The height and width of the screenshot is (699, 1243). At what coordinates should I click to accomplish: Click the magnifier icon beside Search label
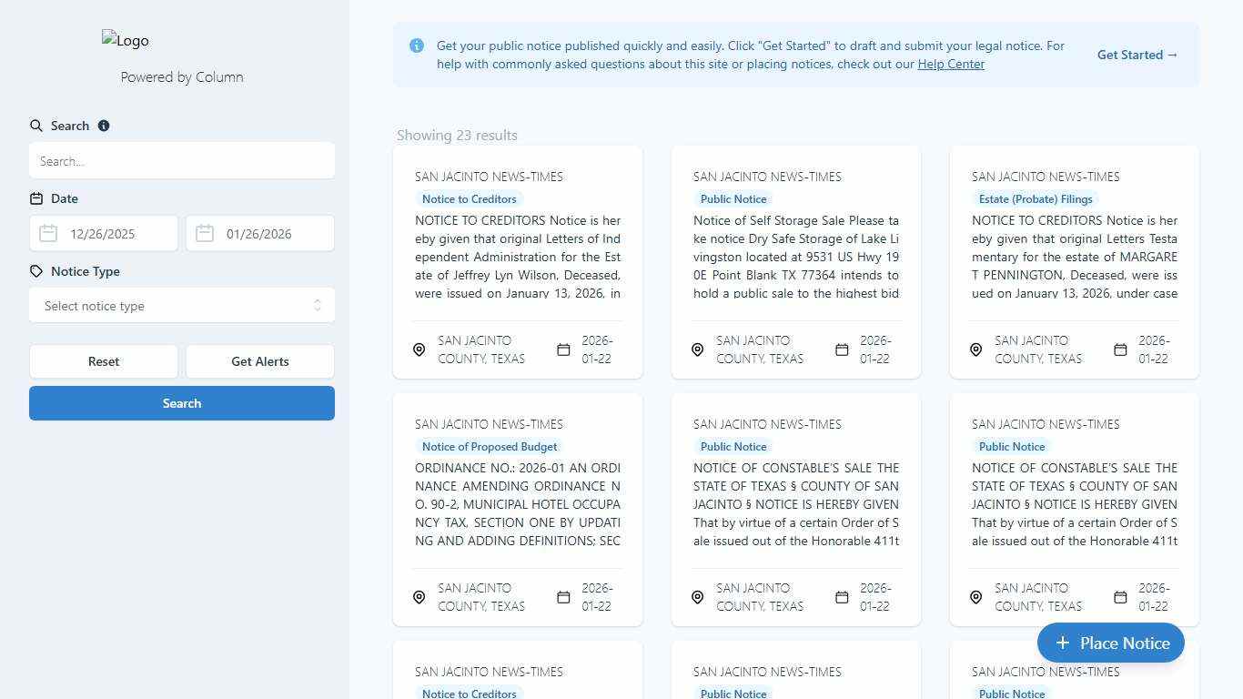(x=36, y=126)
